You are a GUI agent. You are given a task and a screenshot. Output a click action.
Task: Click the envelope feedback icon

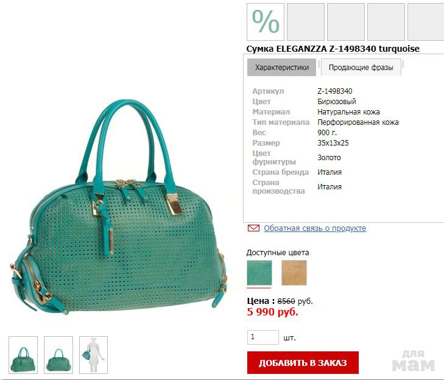tap(253, 228)
